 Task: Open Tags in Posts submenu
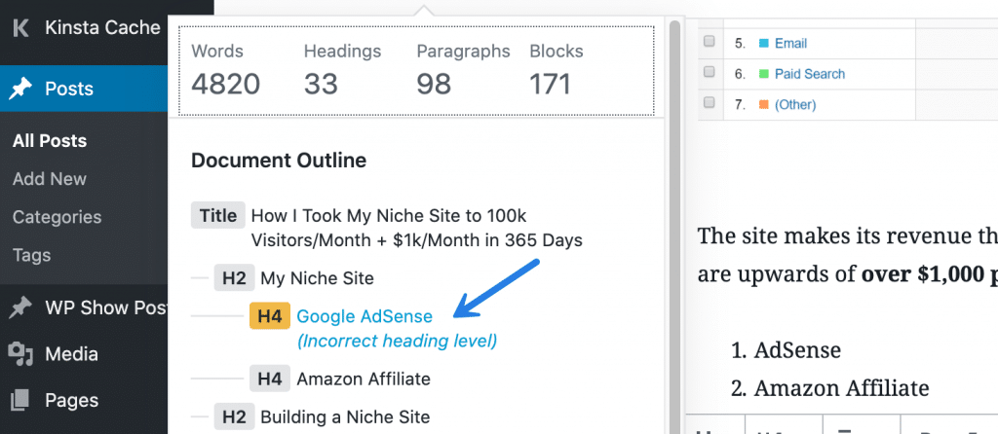pos(29,255)
